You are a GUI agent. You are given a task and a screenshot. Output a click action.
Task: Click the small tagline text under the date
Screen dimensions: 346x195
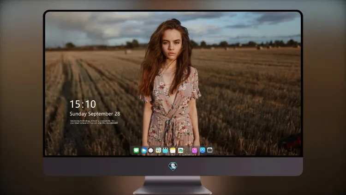pos(94,122)
